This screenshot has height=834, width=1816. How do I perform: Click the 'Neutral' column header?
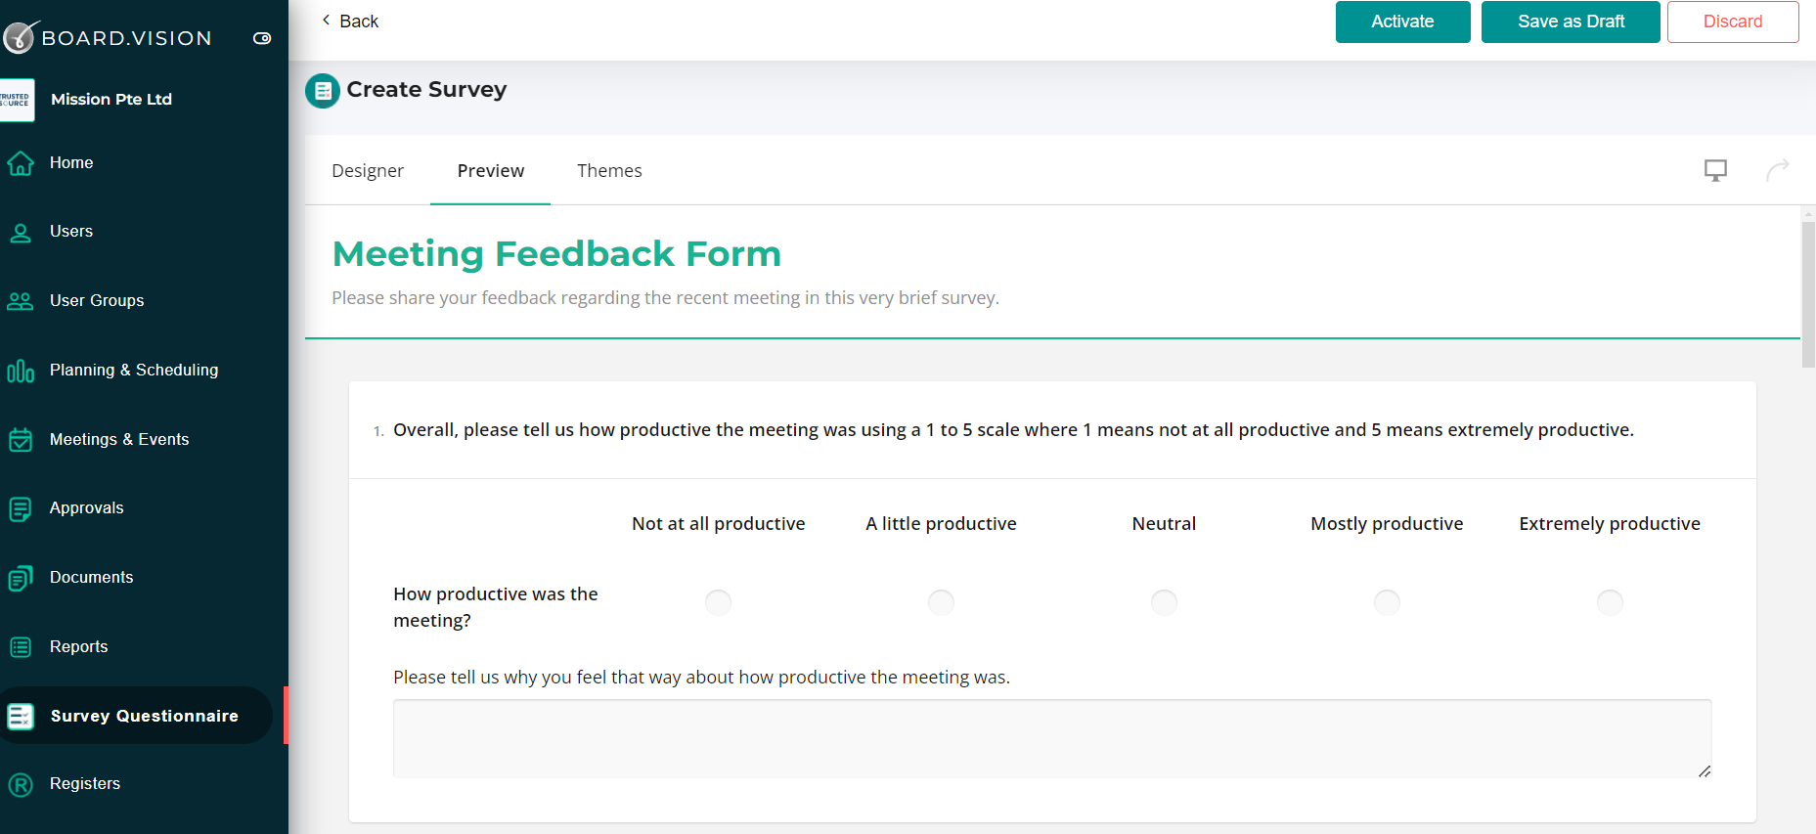[1164, 524]
